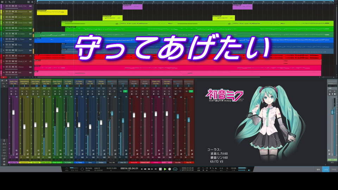Click the narrow/wide channel toggle icon in mixer
The width and height of the screenshot is (338, 190).
pos(4,144)
